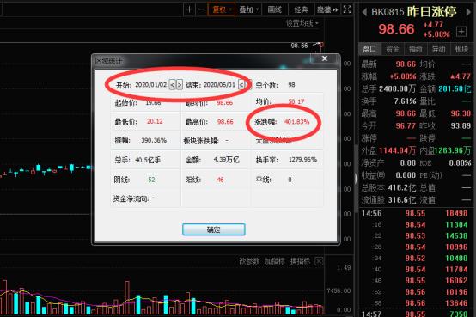The width and height of the screenshot is (476, 317).
Task: Click the 昨收 value 93.89
Action: [461, 125]
